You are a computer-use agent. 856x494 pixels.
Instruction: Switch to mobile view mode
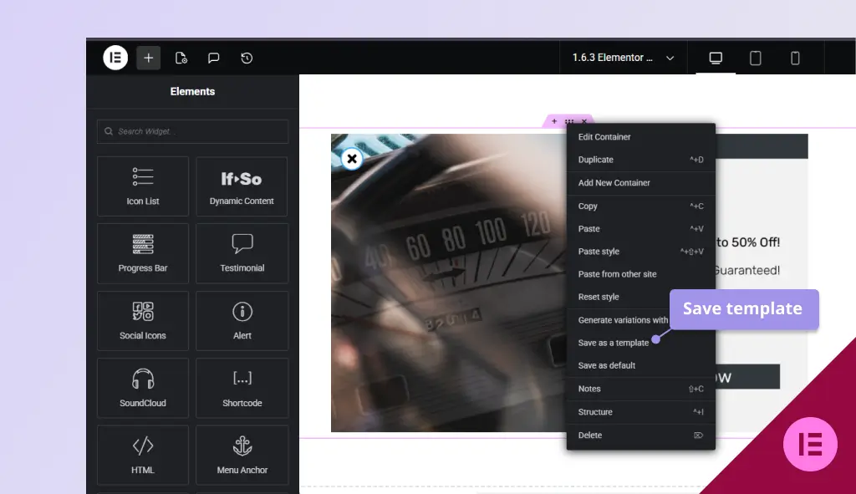click(x=795, y=58)
